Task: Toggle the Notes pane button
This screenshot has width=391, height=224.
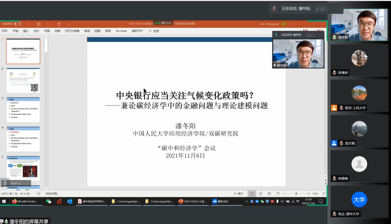Action: point(238,194)
